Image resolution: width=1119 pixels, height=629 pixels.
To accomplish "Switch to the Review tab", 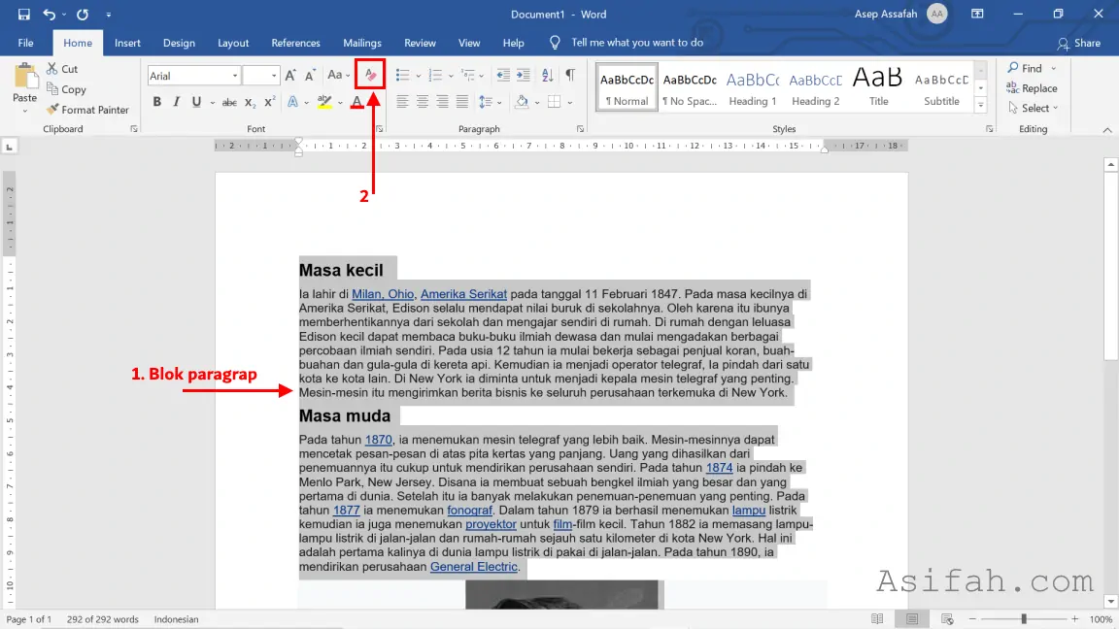I will 420,43.
